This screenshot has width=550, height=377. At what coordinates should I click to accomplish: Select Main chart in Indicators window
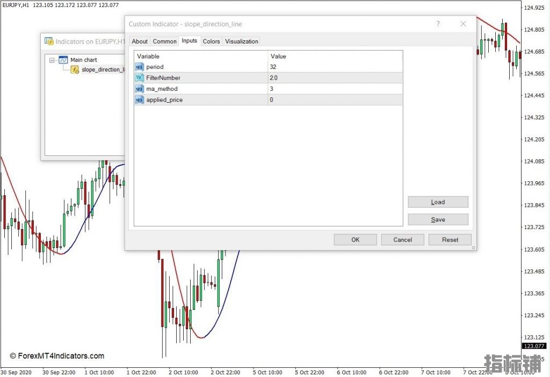[83, 60]
